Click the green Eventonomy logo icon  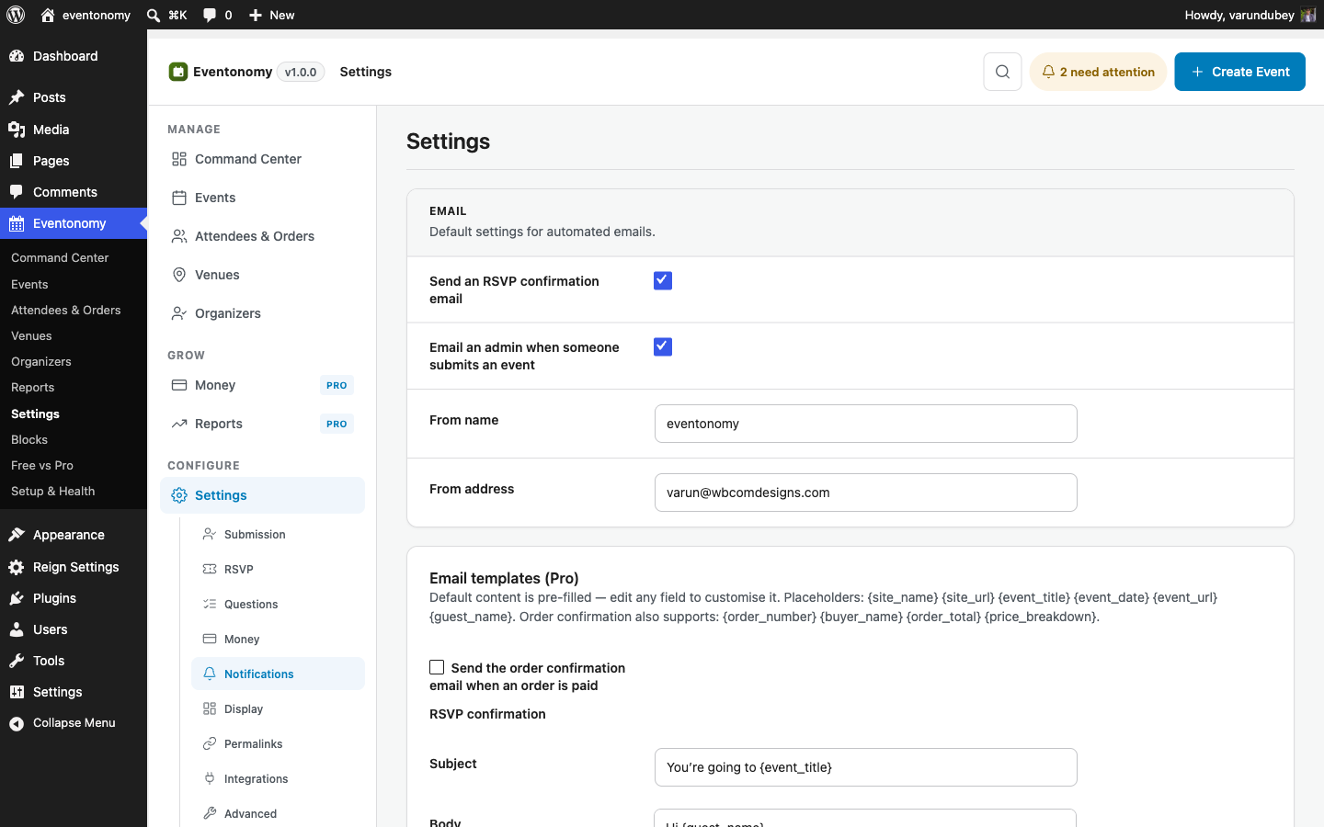(x=178, y=72)
